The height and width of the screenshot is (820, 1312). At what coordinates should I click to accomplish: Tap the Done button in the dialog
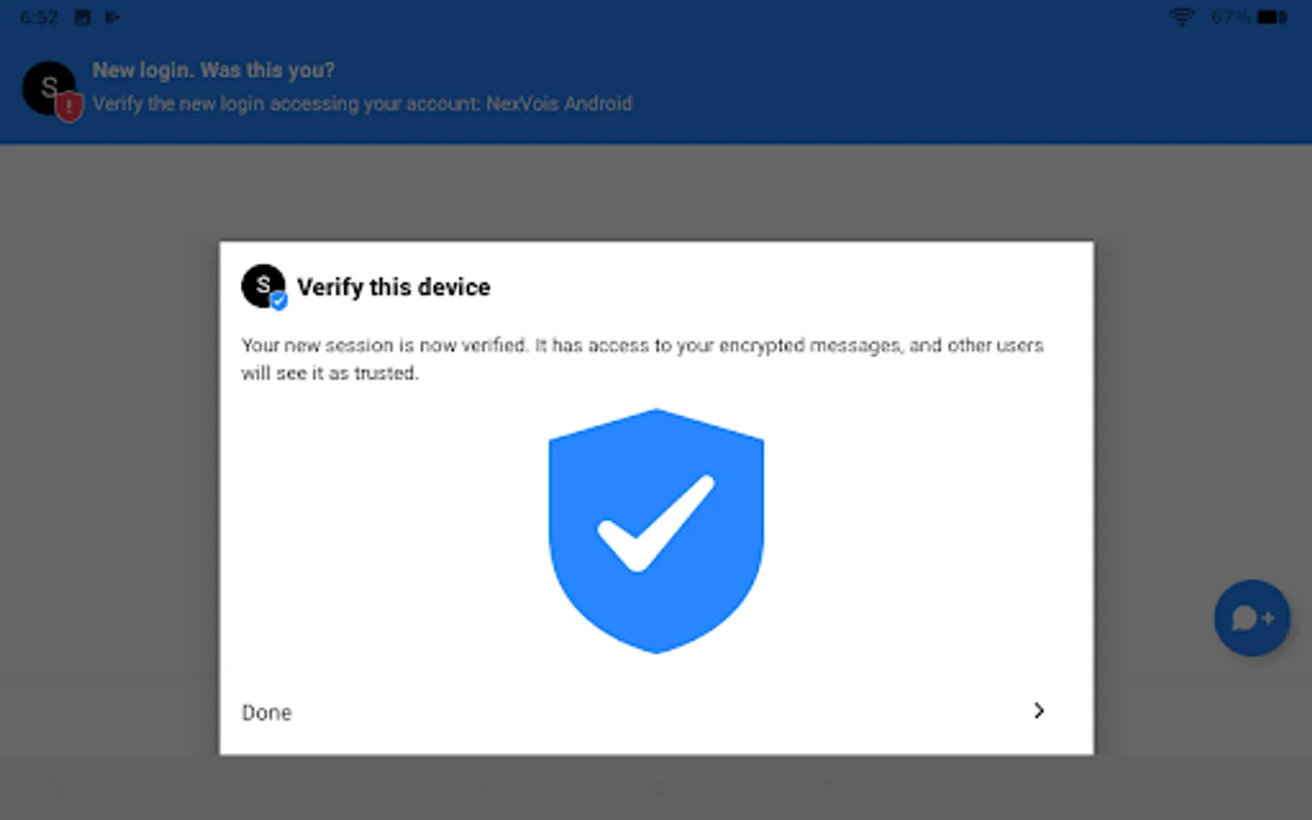click(267, 712)
